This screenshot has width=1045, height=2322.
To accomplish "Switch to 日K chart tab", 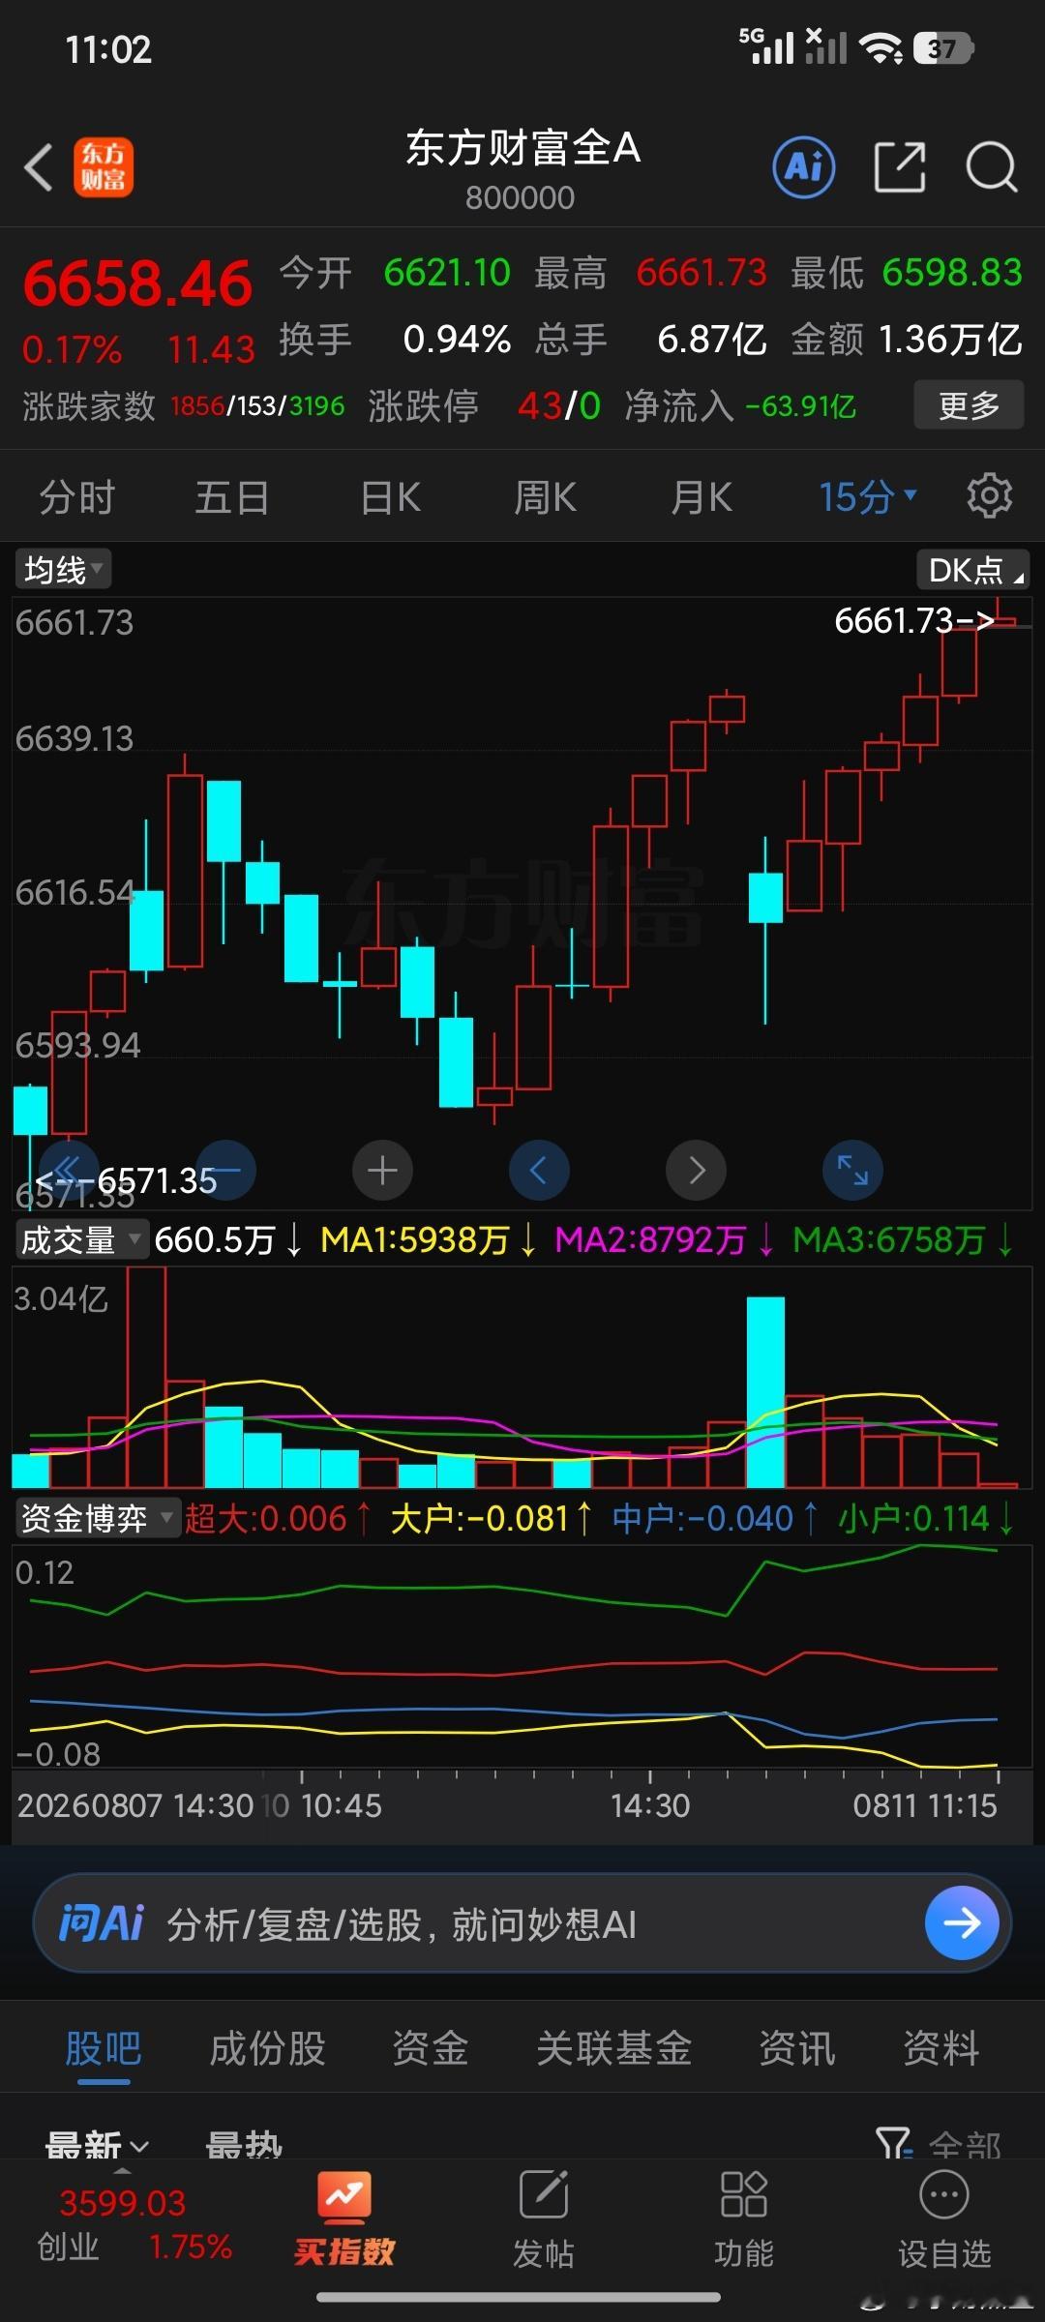I will (x=390, y=496).
